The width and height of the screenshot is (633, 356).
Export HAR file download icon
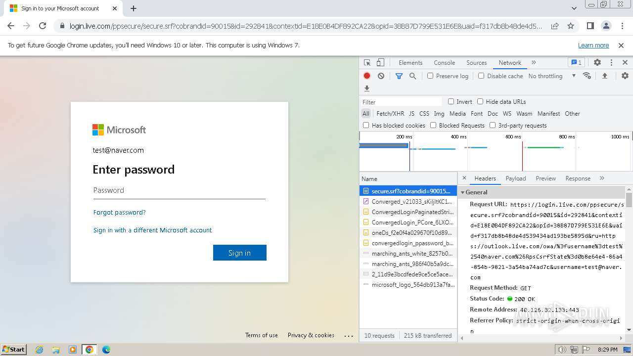[x=367, y=89]
